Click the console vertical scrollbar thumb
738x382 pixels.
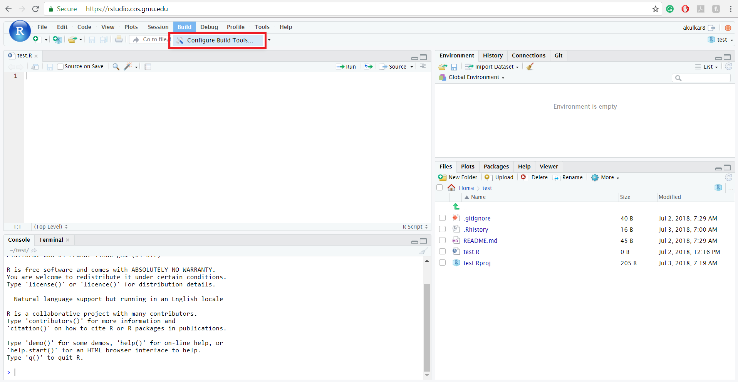[427, 327]
